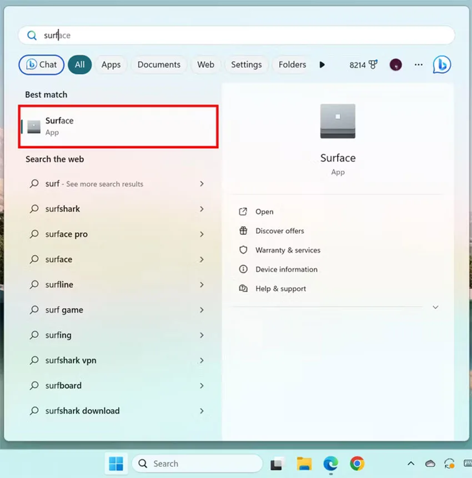Expand the preview pane actions chevron
Viewport: 472px width, 478px height.
click(435, 307)
